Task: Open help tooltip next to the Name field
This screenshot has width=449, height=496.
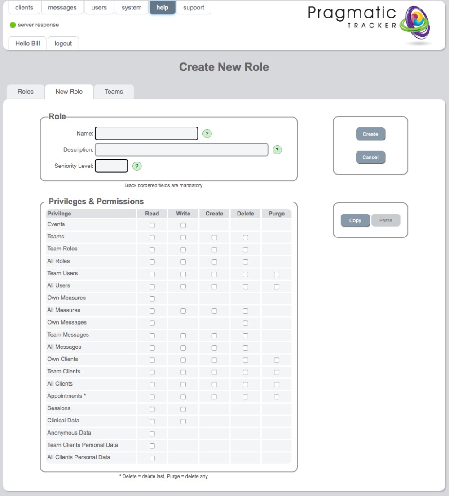Action: [x=207, y=133]
